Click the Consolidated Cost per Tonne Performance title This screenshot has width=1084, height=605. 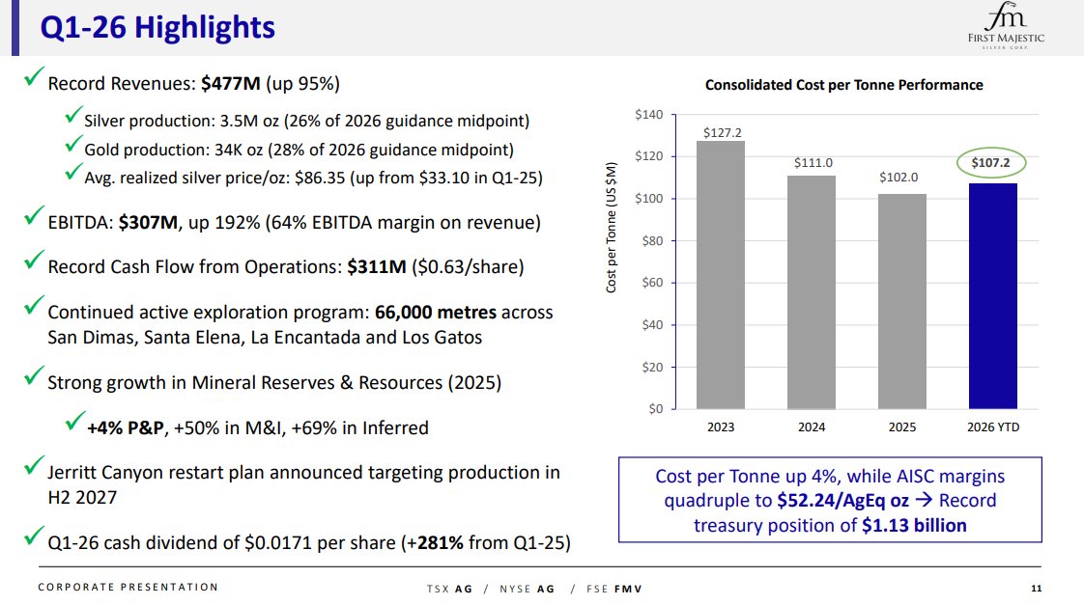tap(843, 85)
